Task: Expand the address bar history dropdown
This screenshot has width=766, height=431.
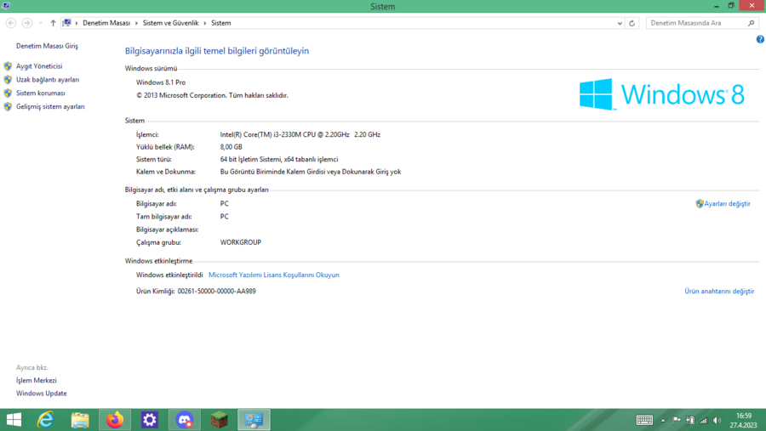Action: [x=620, y=23]
